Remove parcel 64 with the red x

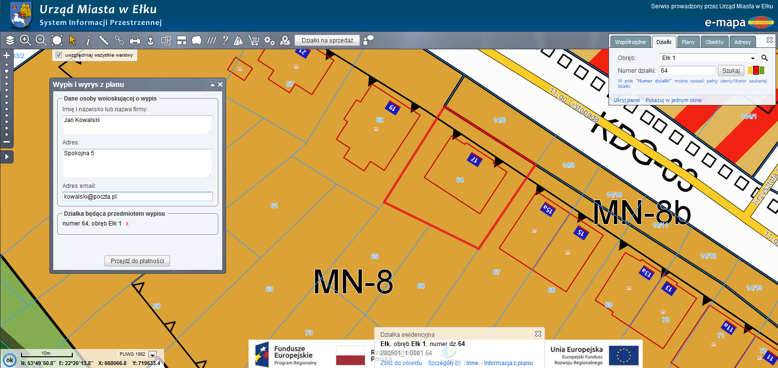(127, 224)
